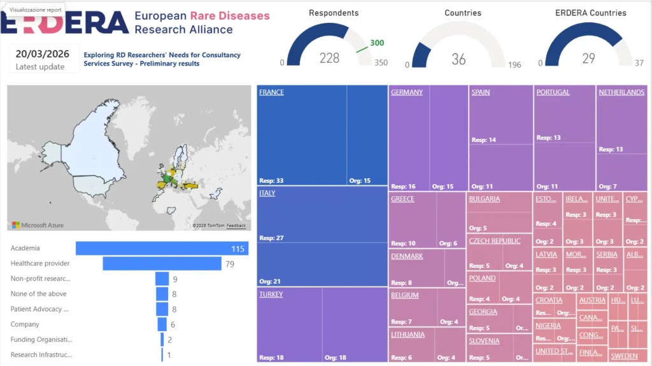Click the GREECE treemap label
Screen dimensions: 652x366
click(x=402, y=199)
